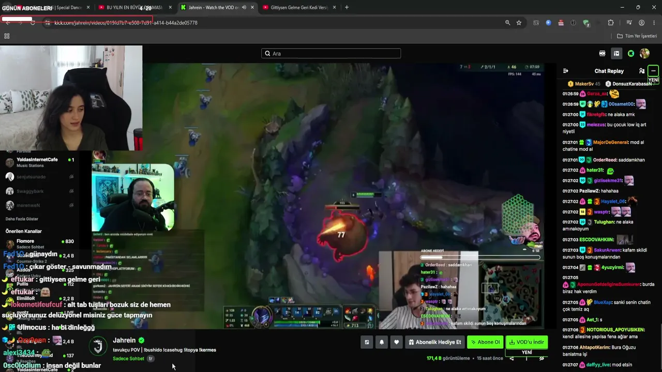Open the Chrome three-dot menu
Image resolution: width=662 pixels, height=372 pixels.
[654, 23]
